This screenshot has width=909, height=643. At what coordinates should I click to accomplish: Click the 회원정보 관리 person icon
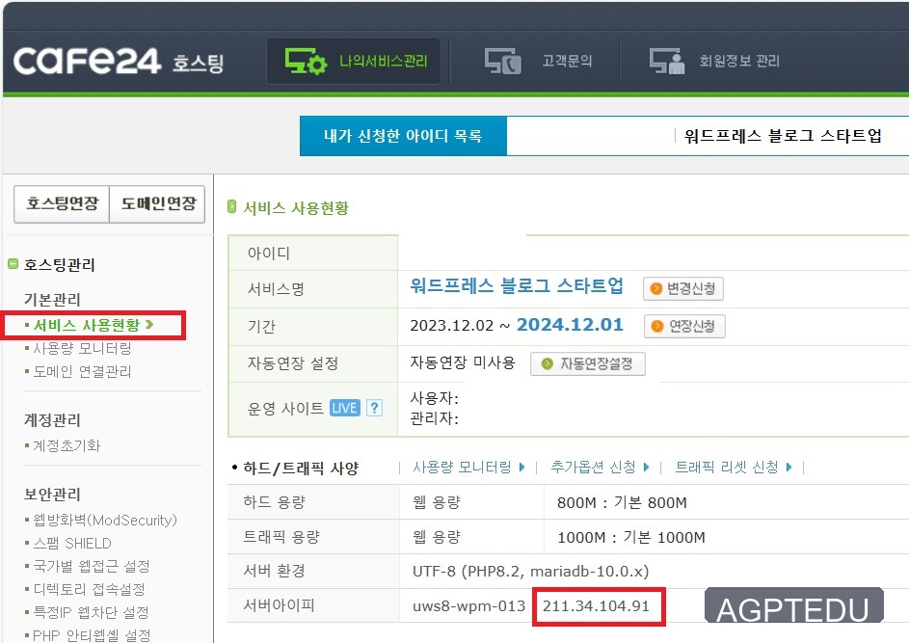pos(667,61)
